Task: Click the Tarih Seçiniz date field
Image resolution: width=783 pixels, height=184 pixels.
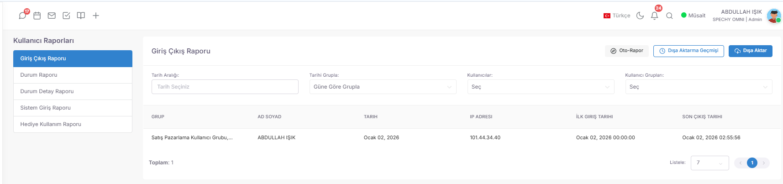Action: (x=225, y=87)
